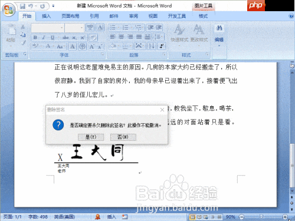Open the 编辑 find dropdown
This screenshot has width=295, height=221.
point(219,35)
